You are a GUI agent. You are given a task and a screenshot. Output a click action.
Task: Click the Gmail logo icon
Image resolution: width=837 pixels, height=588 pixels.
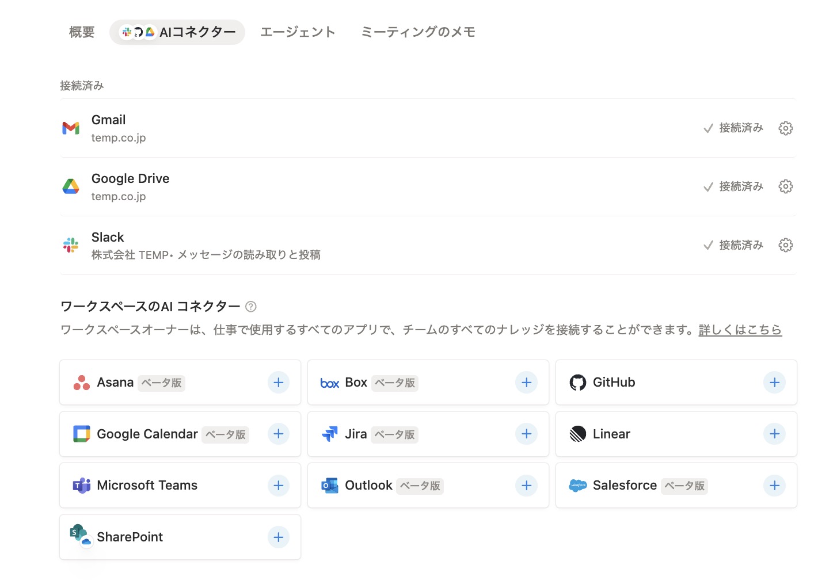pyautogui.click(x=71, y=128)
